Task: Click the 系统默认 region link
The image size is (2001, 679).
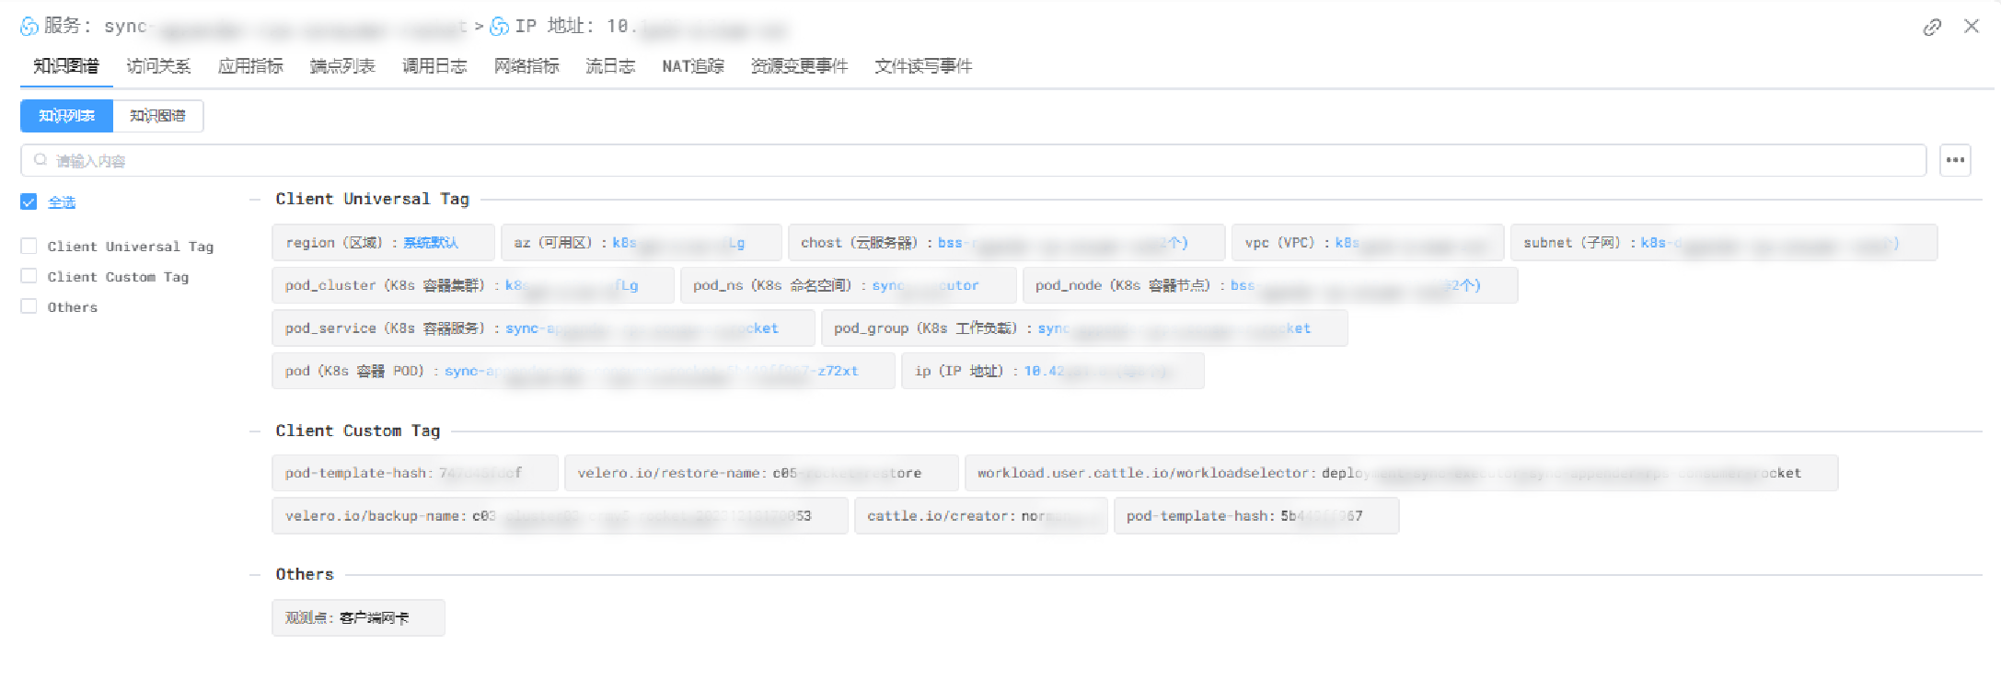Action: pos(431,243)
